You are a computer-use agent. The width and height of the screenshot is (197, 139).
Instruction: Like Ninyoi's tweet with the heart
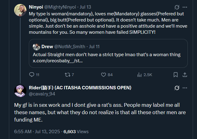point(103,75)
